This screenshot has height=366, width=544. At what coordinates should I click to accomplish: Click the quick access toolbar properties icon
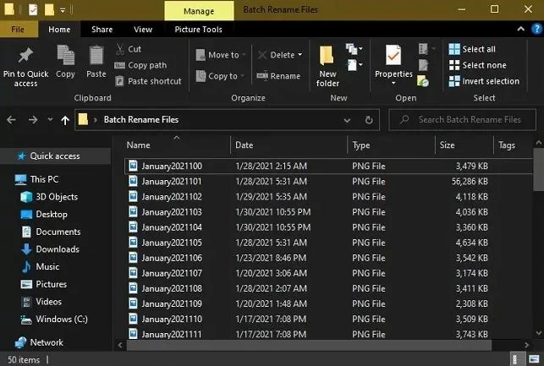pos(33,9)
